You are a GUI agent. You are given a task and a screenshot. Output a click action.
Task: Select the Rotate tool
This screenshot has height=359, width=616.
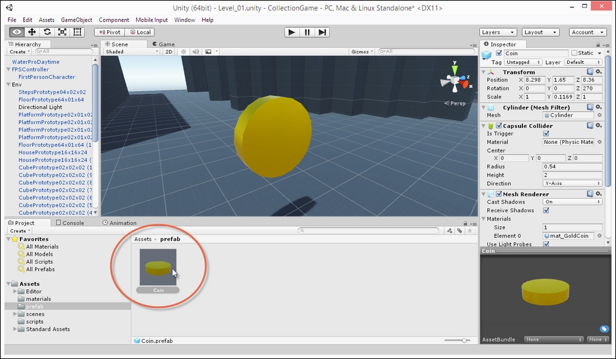(x=47, y=32)
